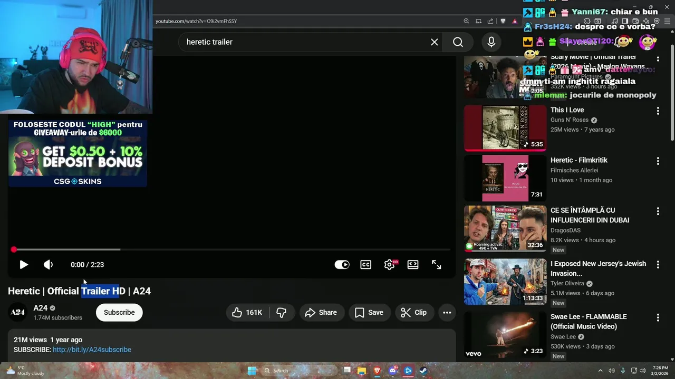
Task: Dislike the video with thumbs down
Action: 282,313
